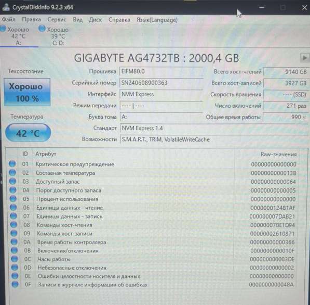Click the next disk arrow button
Screen dimensions: 310x305
coord(304,58)
